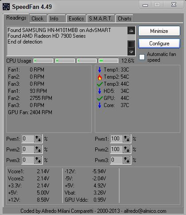Click the SpeedFan fan logo icon in title bar

(6, 7)
